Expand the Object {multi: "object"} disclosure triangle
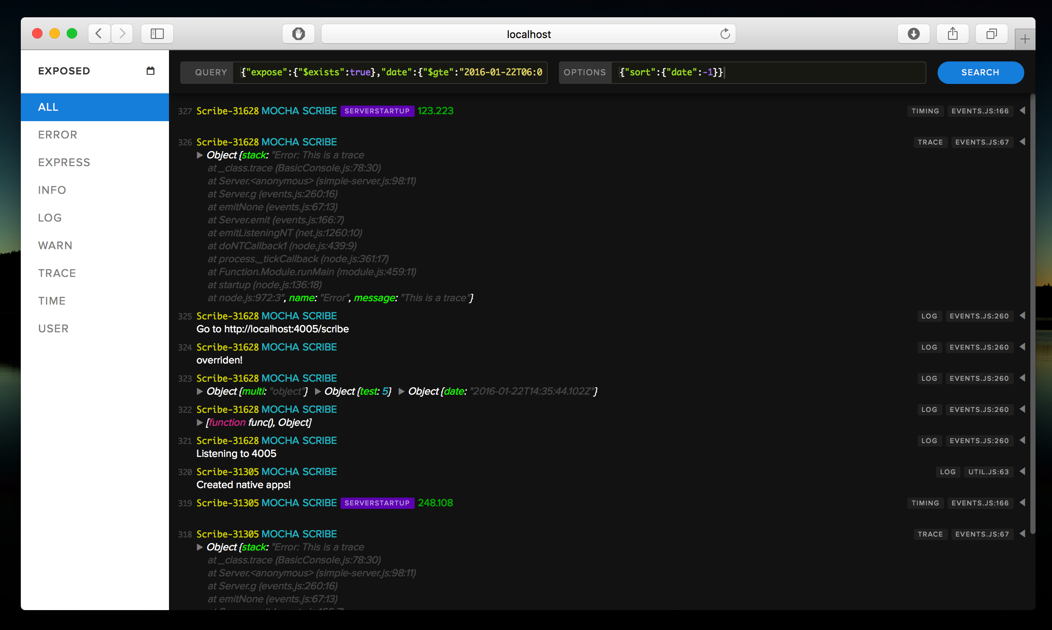Image resolution: width=1052 pixels, height=630 pixels. click(x=200, y=392)
